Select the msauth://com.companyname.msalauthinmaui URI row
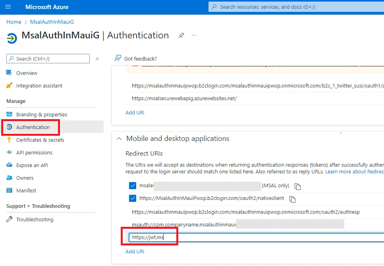The height and width of the screenshot is (266, 384). 255,224
